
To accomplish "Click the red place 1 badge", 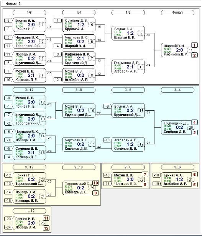I will pyautogui.click(x=194, y=45).
